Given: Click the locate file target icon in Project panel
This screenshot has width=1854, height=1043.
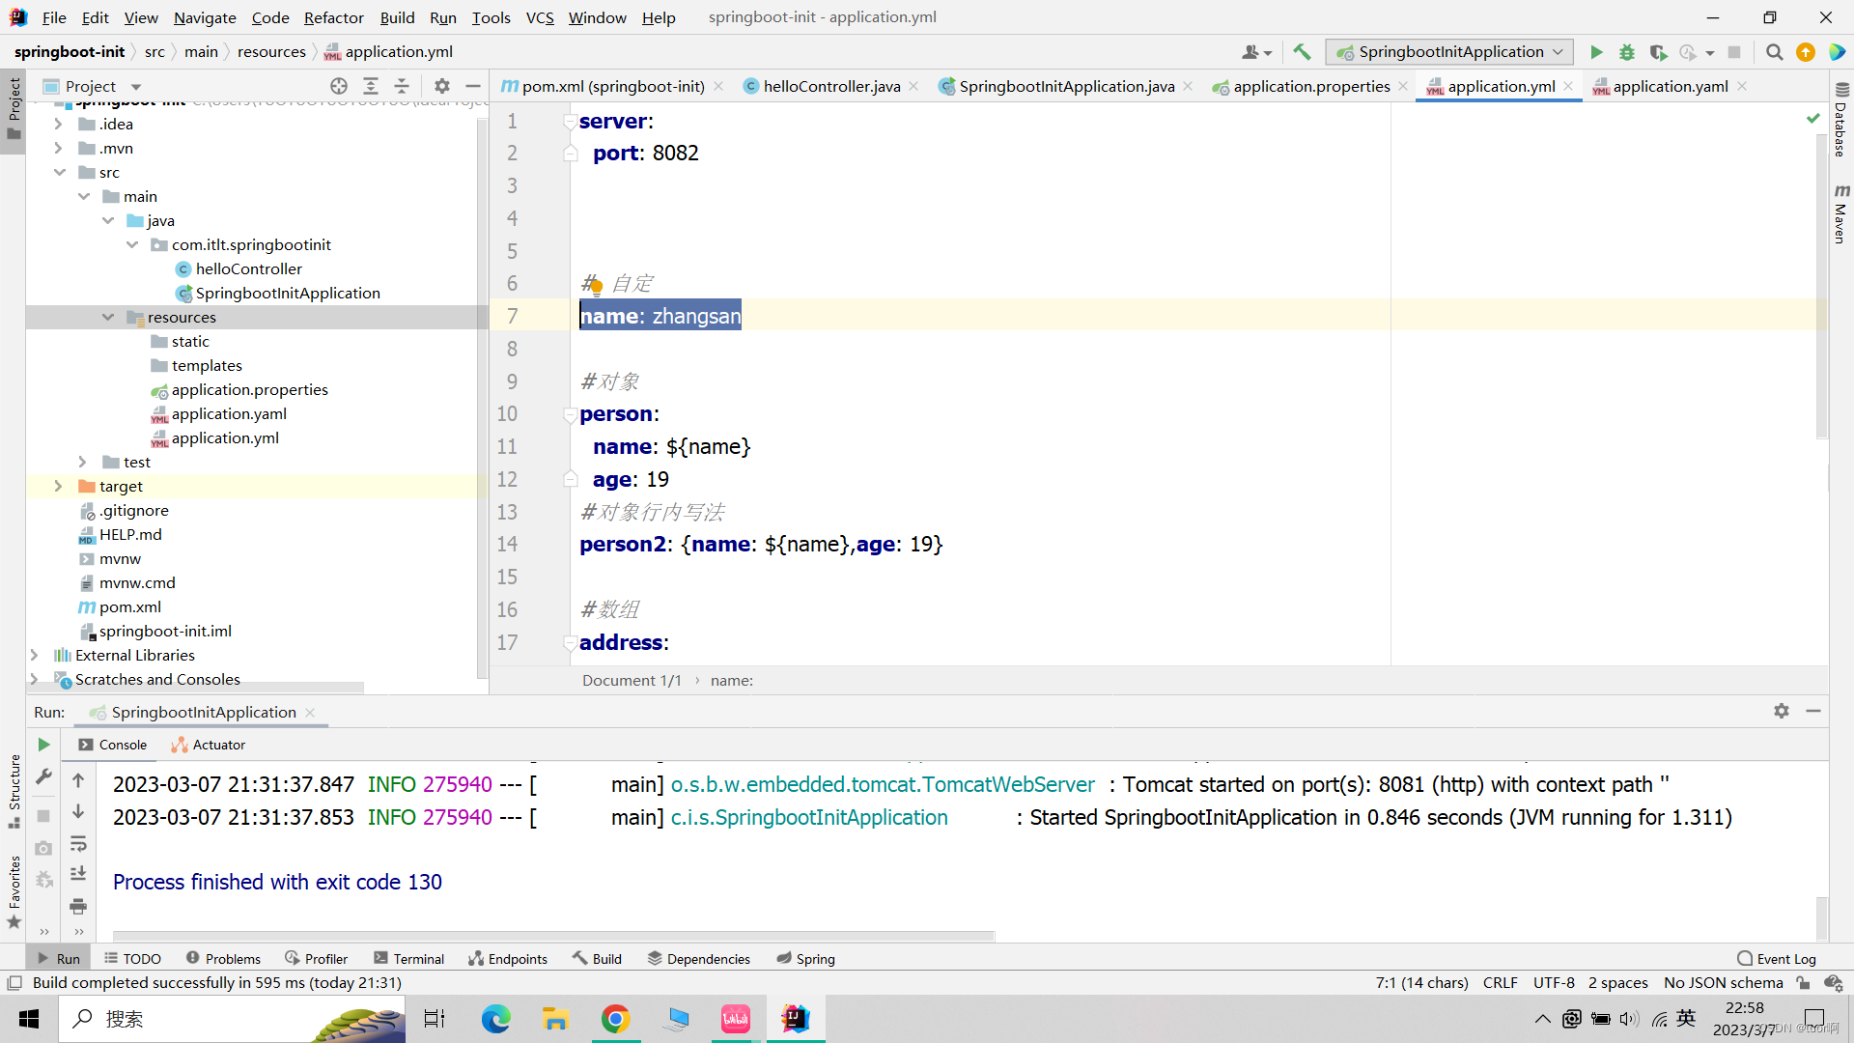Looking at the screenshot, I should tap(338, 86).
